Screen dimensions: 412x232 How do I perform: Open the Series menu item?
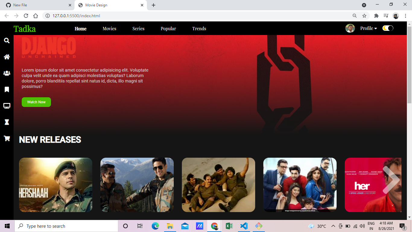(x=138, y=29)
